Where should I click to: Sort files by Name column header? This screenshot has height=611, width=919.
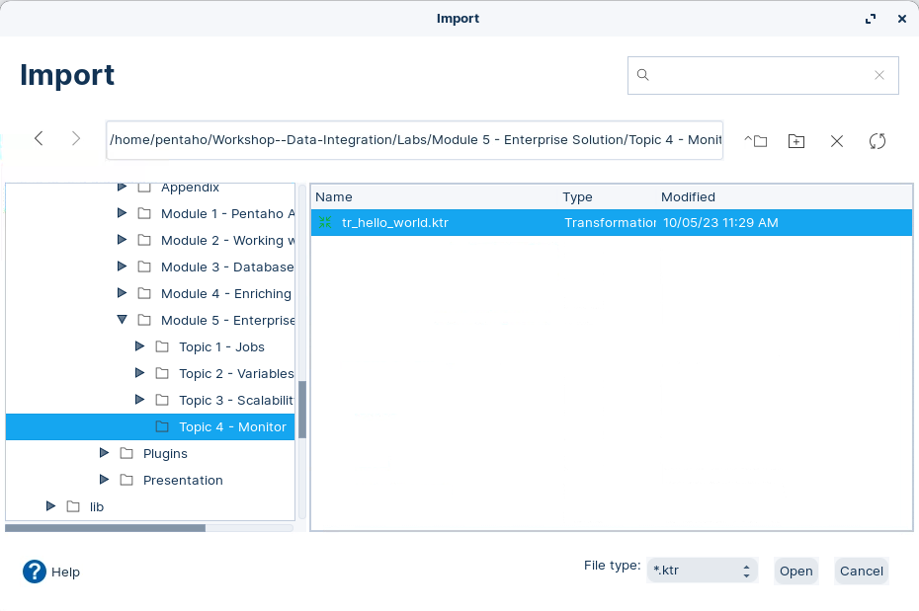click(x=334, y=197)
